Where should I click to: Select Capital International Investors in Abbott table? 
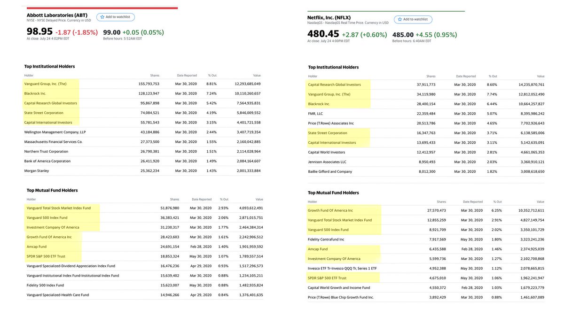[x=48, y=122]
